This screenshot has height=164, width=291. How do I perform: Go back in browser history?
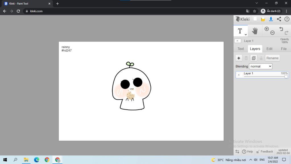click(x=5, y=11)
